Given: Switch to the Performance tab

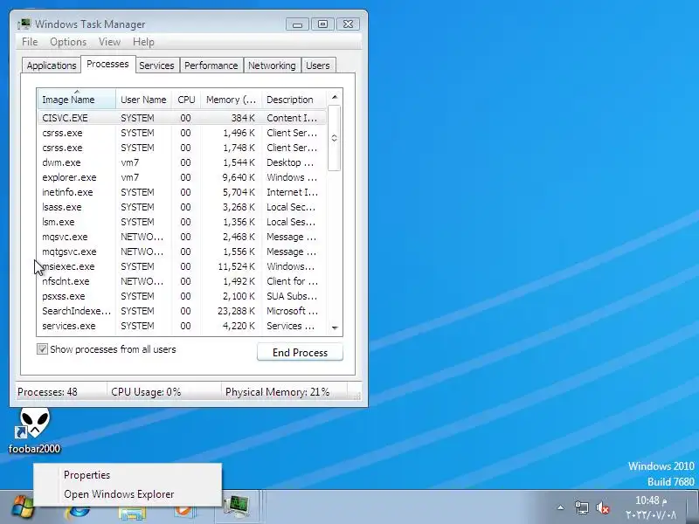Looking at the screenshot, I should (x=211, y=65).
